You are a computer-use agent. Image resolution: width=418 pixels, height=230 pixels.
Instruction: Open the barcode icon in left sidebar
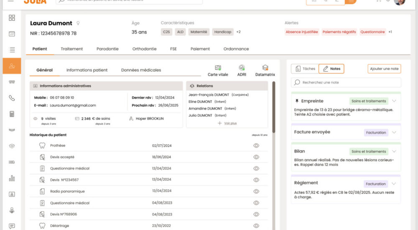click(12, 162)
